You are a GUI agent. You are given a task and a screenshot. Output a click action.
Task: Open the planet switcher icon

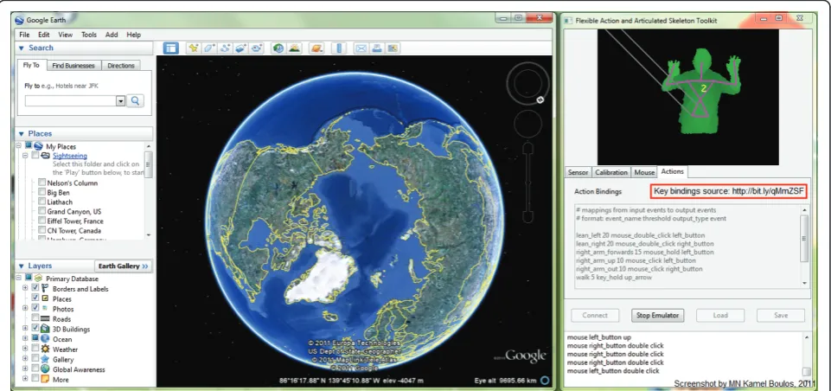point(316,48)
